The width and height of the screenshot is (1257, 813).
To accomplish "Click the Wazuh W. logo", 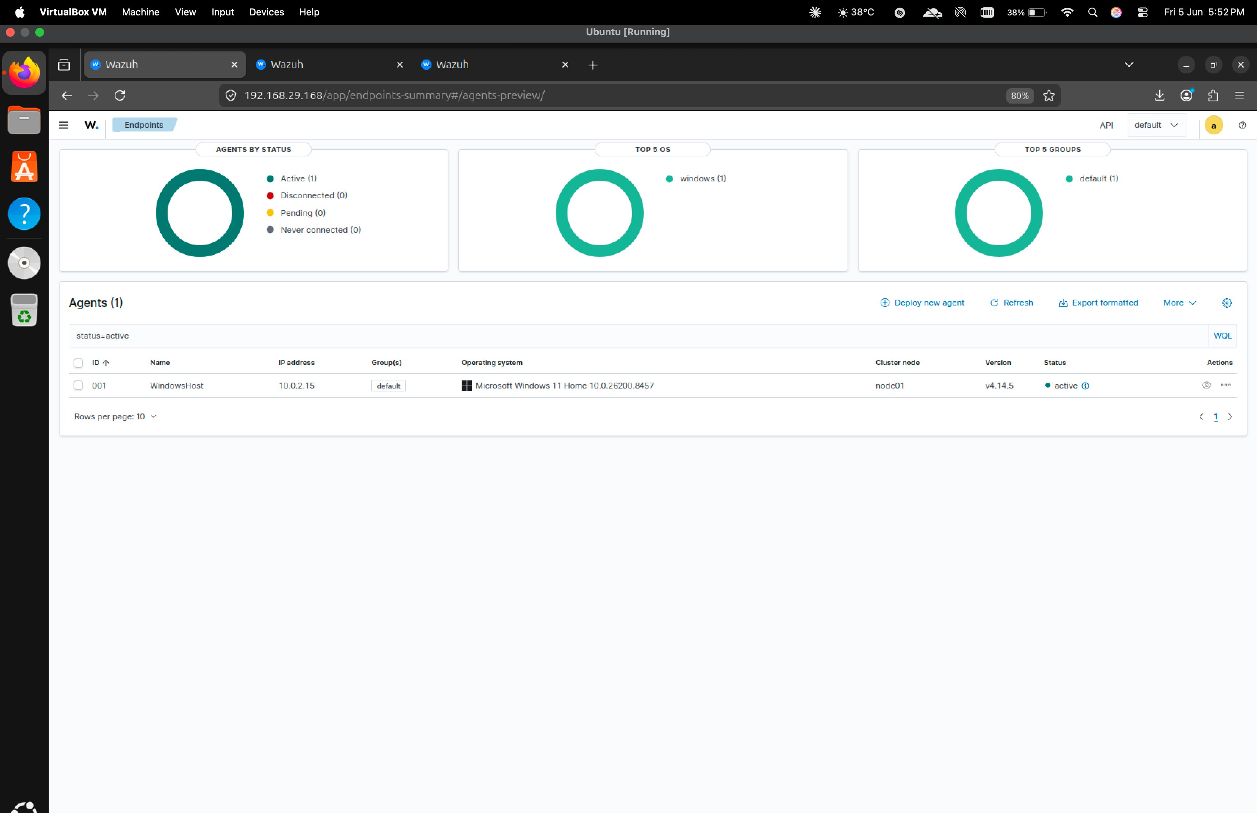I will tap(92, 125).
